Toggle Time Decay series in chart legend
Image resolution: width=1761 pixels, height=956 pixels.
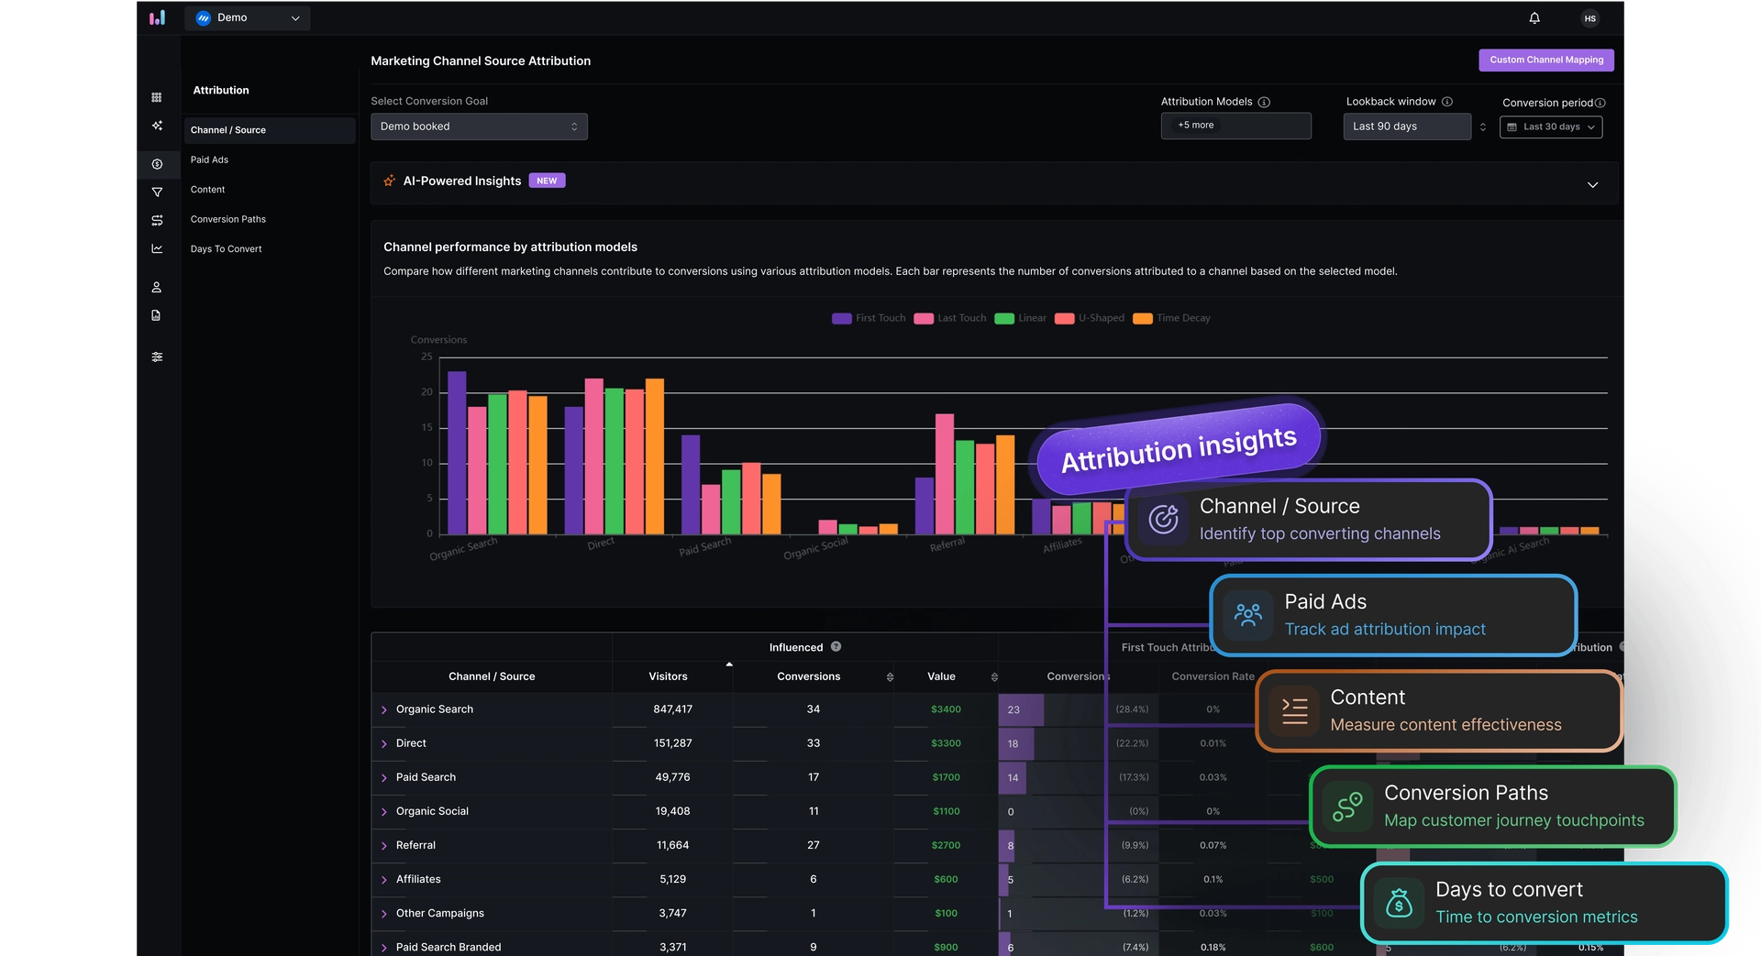click(1171, 318)
